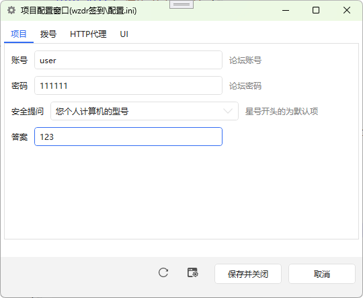Viewport: 363px width, 298px height.
Task: Click the 安全提问 label
Action: [x=28, y=111]
